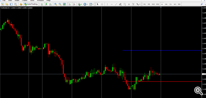
Task: Select the red horizontal line on chart
Action: [162, 81]
